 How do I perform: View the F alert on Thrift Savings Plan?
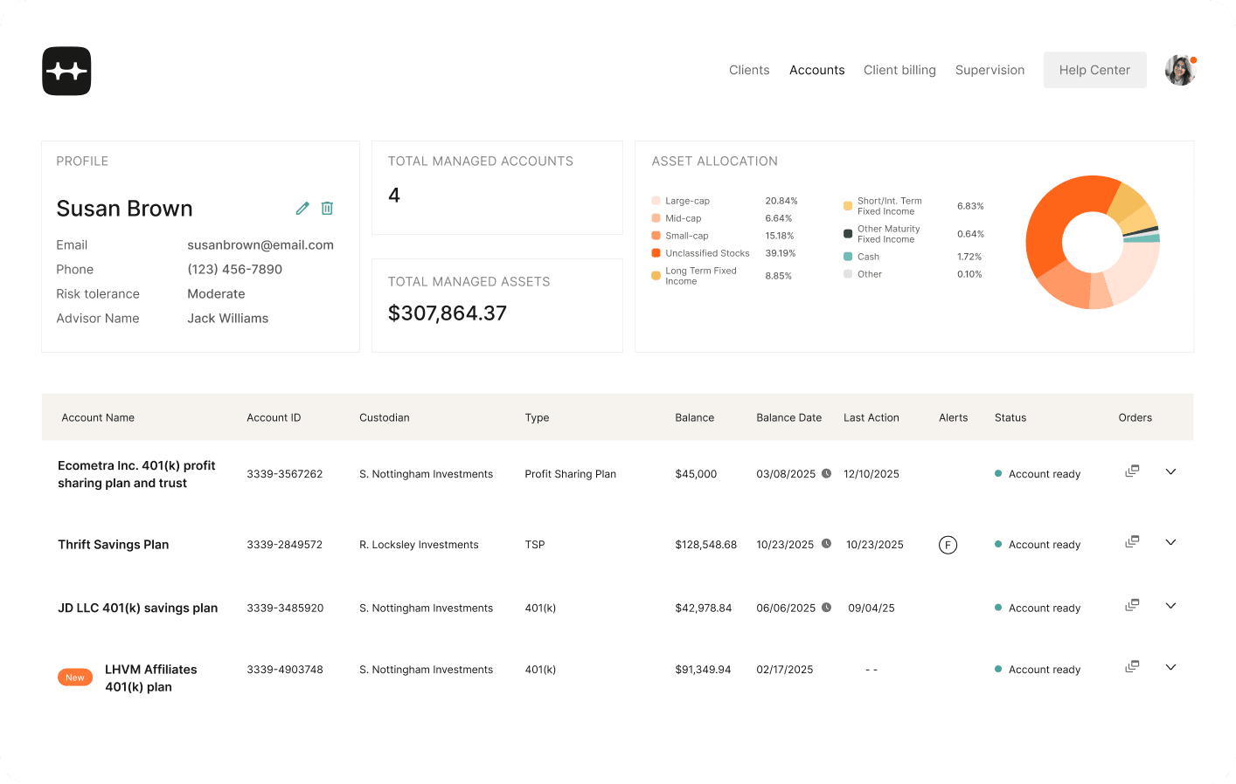[948, 545]
